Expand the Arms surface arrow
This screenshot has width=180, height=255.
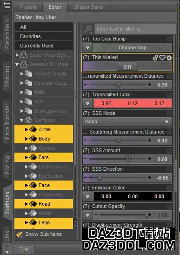(27, 129)
